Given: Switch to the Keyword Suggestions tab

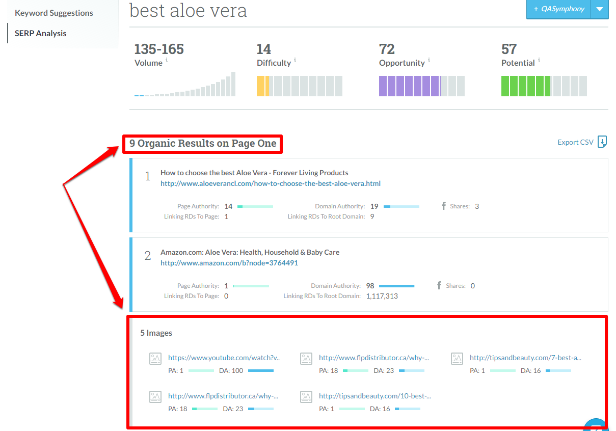Looking at the screenshot, I should (x=53, y=13).
